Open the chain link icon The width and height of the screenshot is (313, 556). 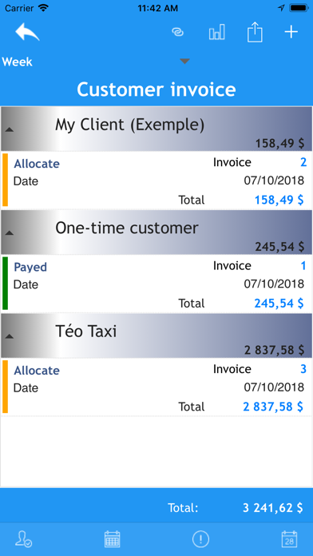click(177, 32)
